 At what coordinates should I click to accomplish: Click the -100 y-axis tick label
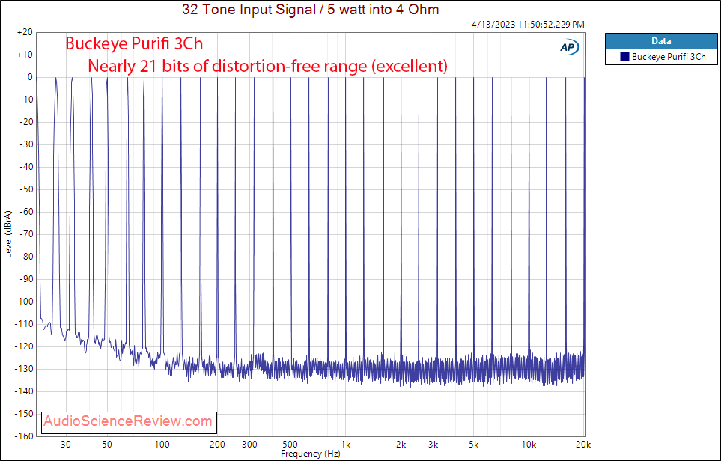tap(24, 302)
